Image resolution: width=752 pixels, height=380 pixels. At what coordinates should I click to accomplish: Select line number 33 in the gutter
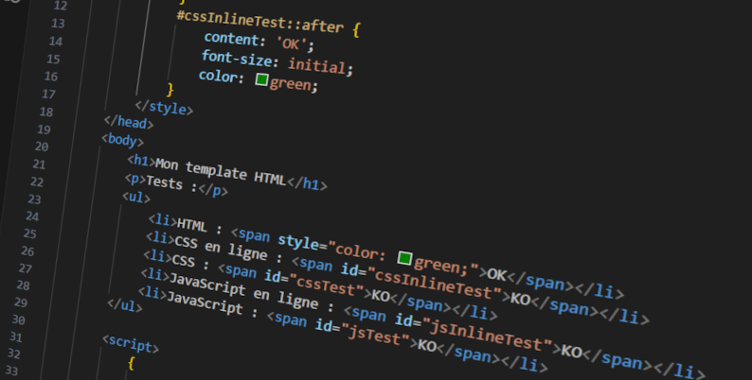[11, 371]
